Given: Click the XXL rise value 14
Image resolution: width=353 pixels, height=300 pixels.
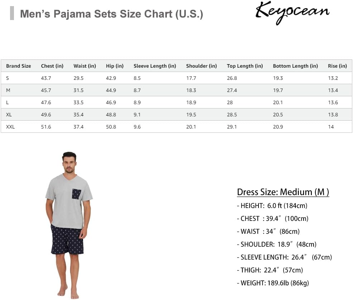Looking at the screenshot, I should [x=331, y=127].
